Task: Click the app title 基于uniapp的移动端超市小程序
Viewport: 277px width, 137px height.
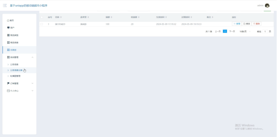Action: 29,5
